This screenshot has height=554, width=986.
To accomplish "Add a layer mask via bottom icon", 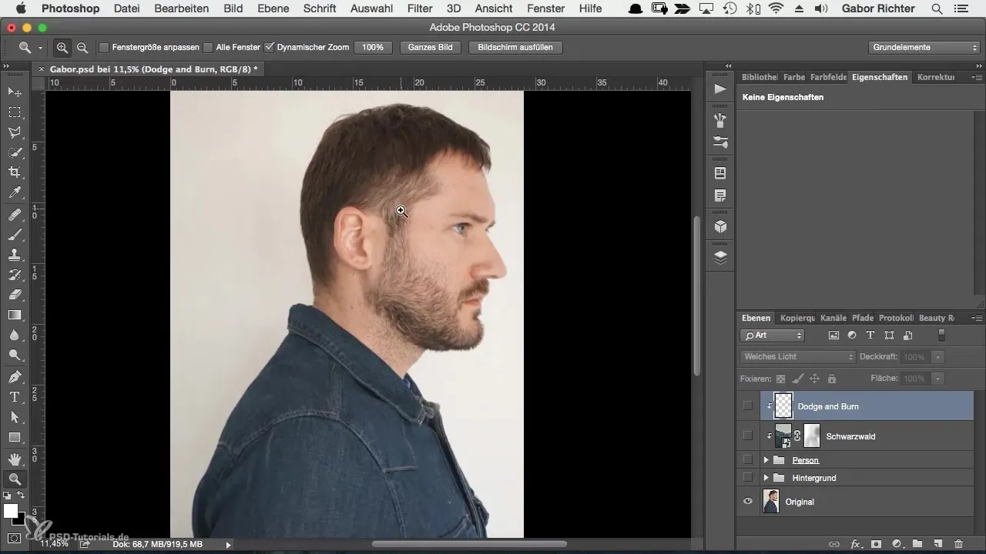I will (877, 544).
